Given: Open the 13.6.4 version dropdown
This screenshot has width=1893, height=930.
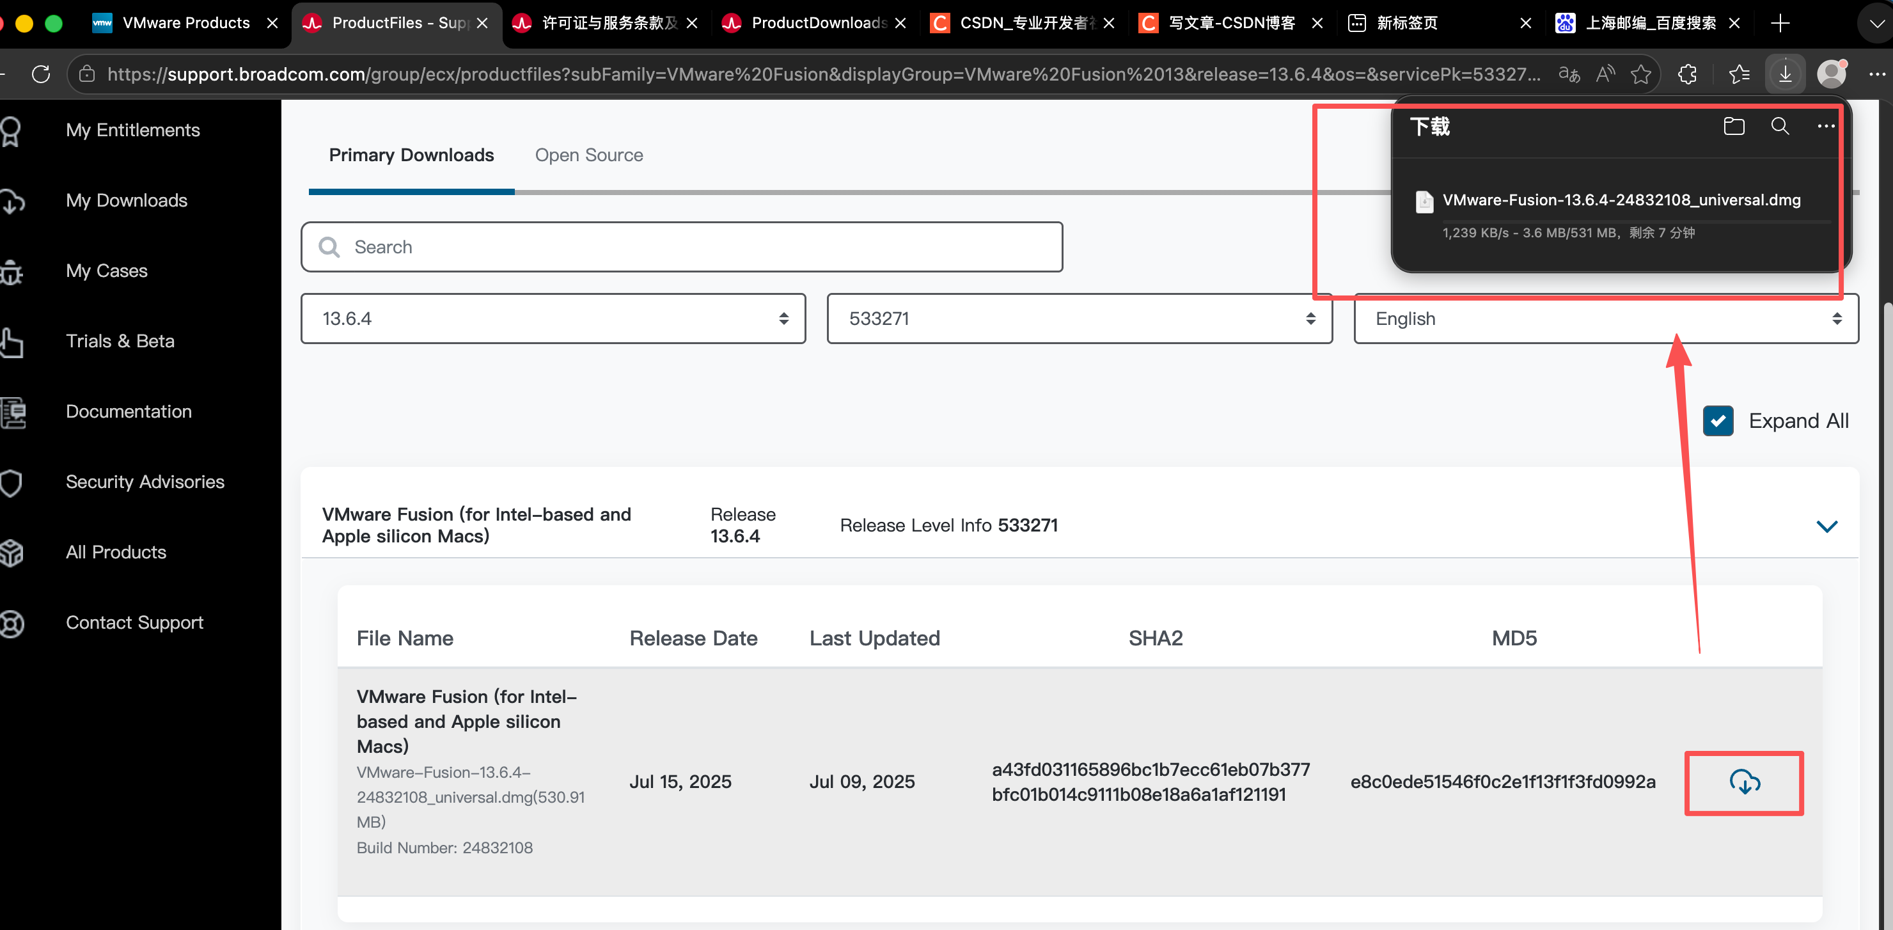Looking at the screenshot, I should tap(553, 319).
